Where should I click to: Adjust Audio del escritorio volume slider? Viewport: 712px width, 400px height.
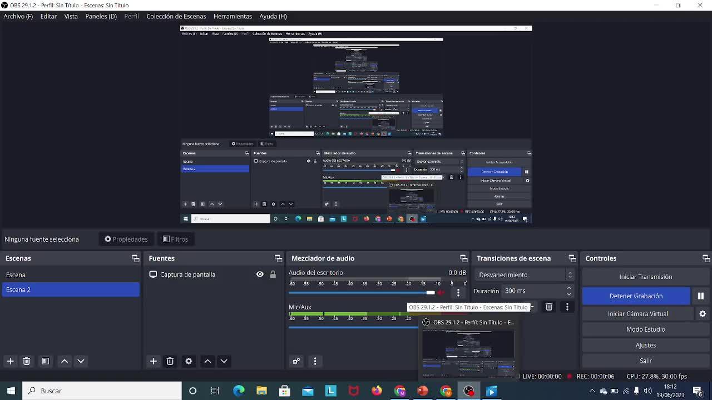tap(362, 292)
